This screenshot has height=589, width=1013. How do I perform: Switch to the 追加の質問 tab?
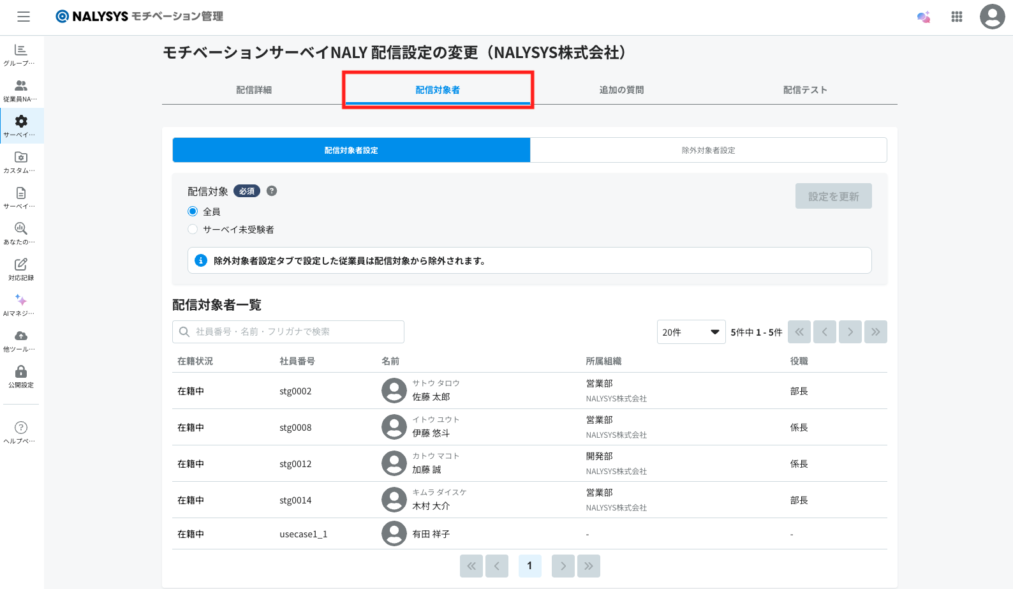[621, 90]
